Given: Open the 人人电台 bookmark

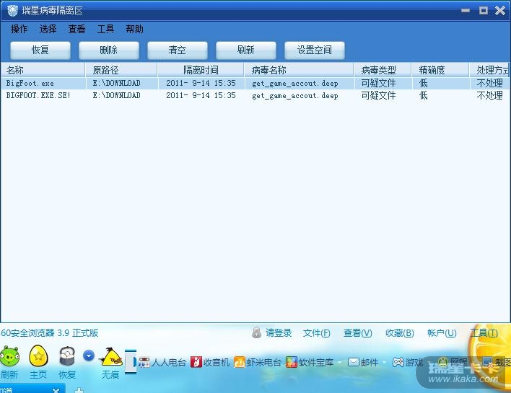Looking at the screenshot, I should click(162, 362).
